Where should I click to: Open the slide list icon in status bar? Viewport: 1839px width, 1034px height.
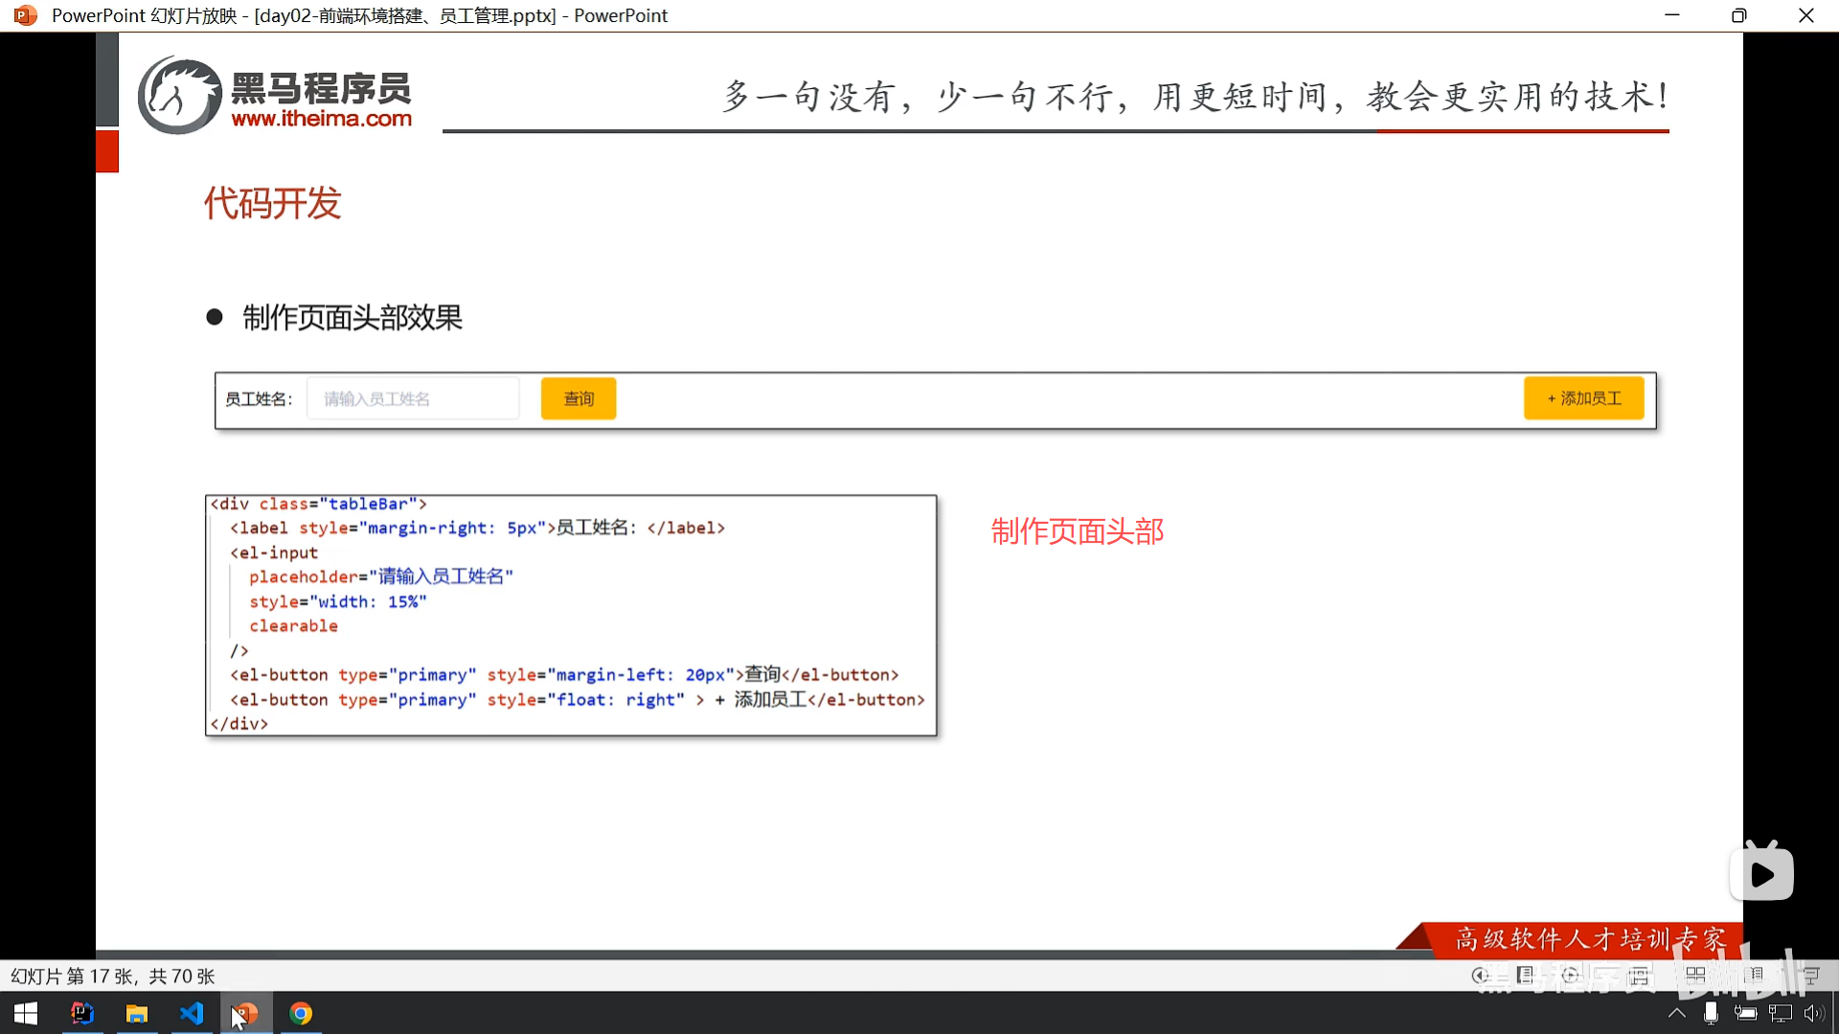point(1526,976)
